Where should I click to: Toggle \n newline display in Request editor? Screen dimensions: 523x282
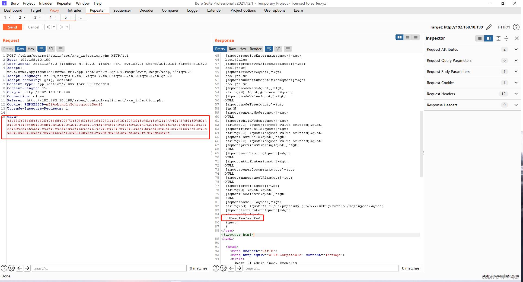51,49
